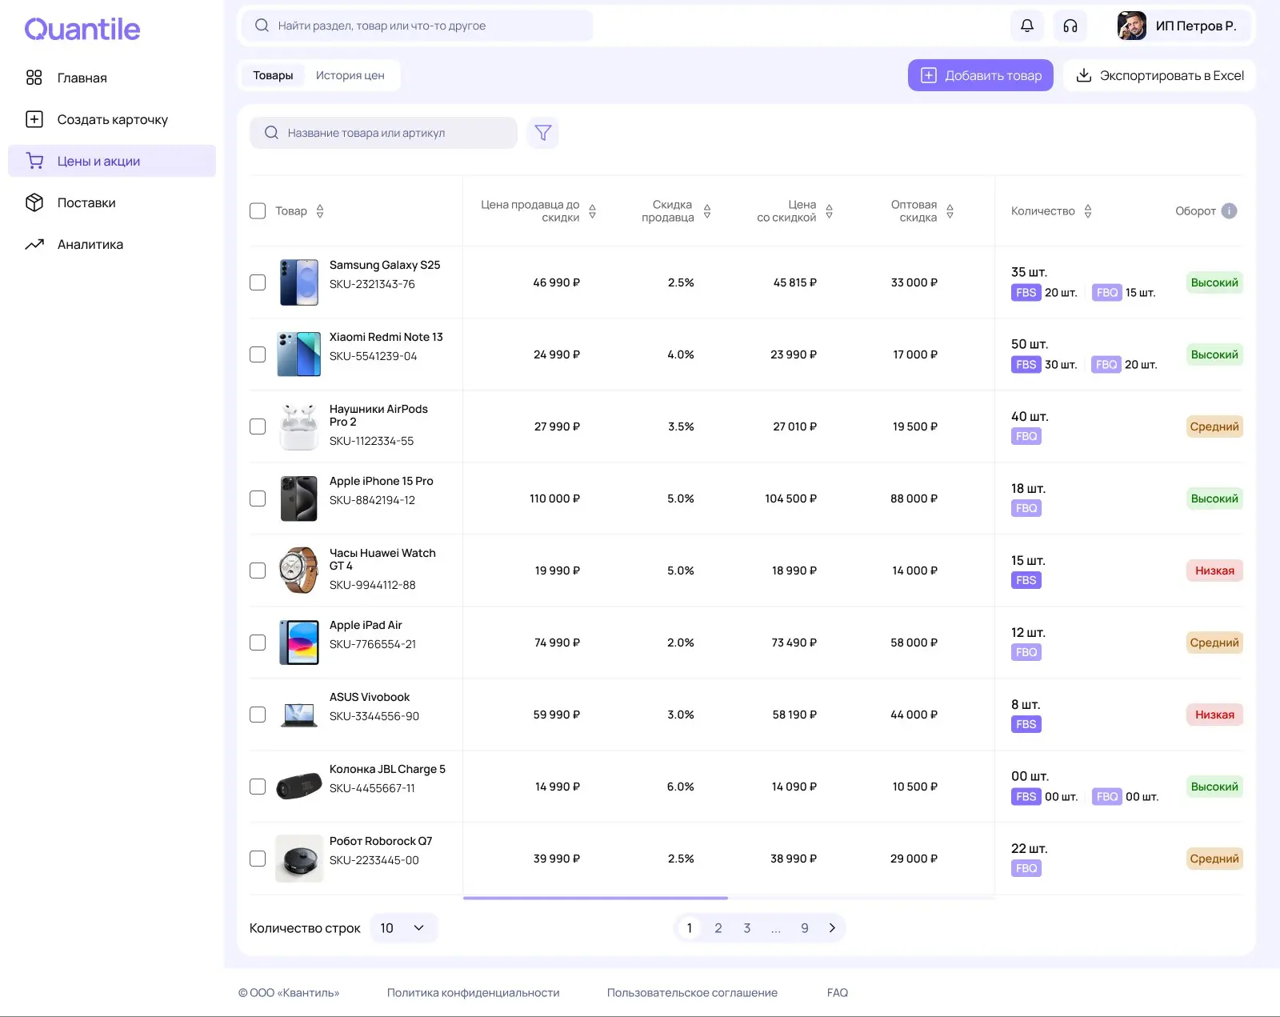Sort by Цена продавца до скидки arrows

[593, 211]
